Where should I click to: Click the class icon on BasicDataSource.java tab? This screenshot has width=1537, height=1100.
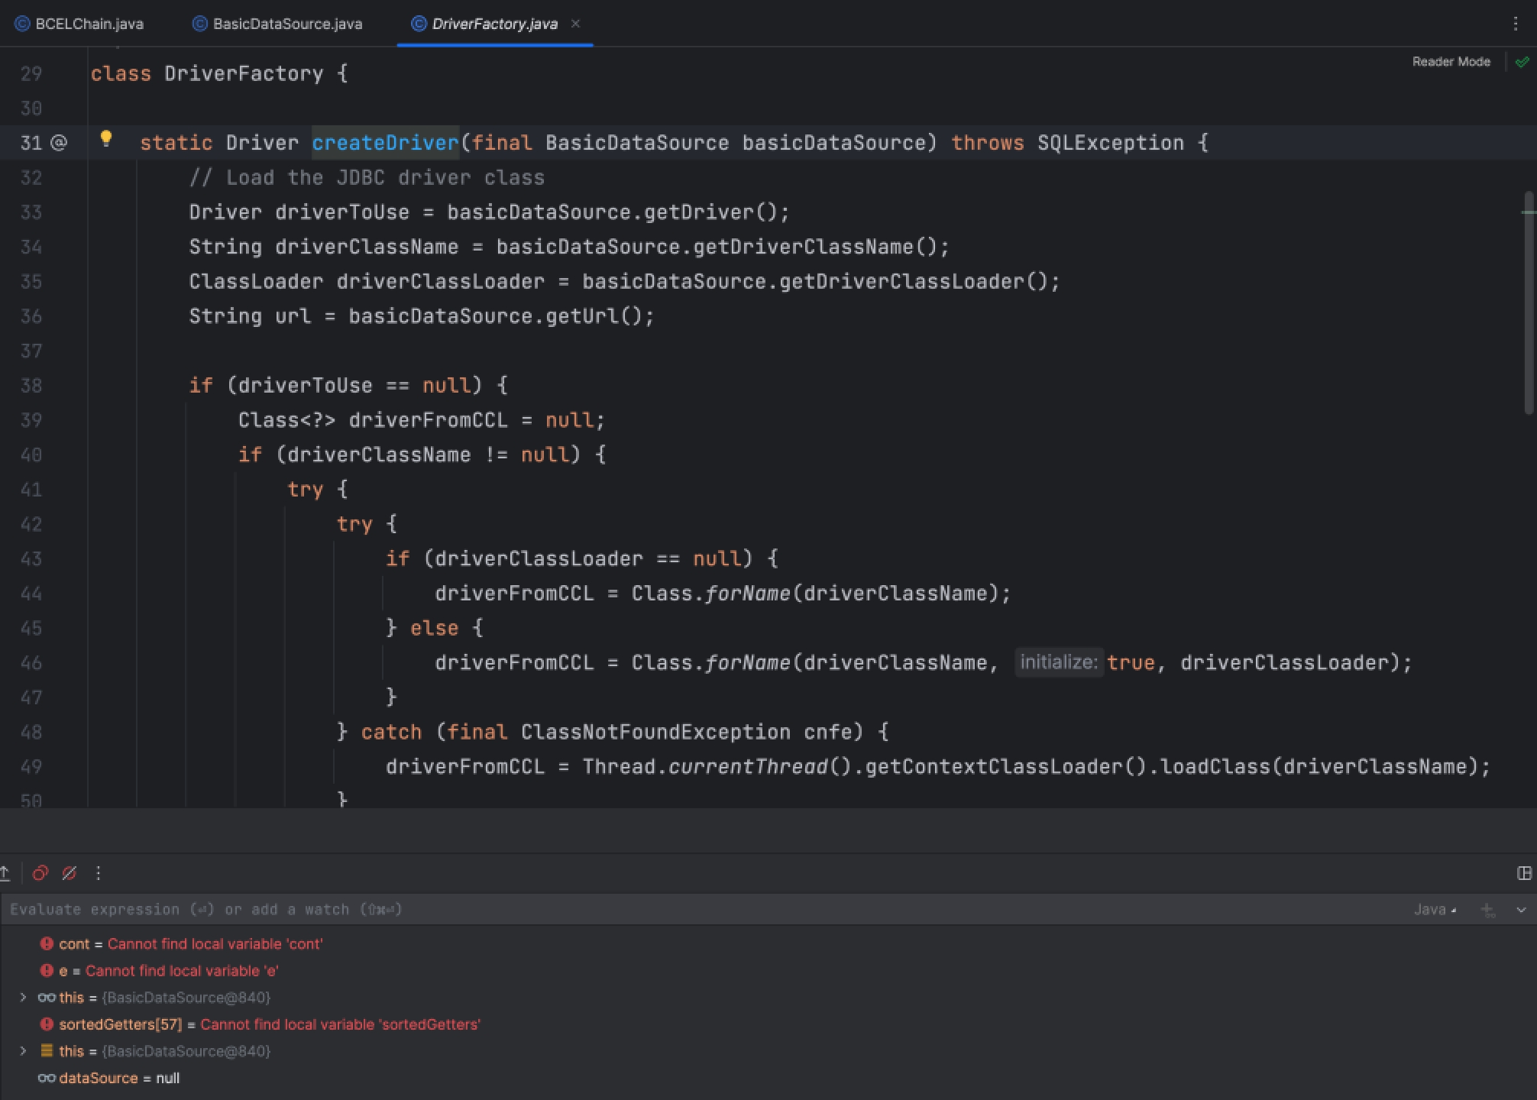200,24
